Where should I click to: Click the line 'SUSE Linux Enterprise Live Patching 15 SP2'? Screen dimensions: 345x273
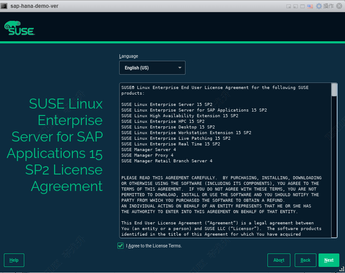[x=176, y=138]
